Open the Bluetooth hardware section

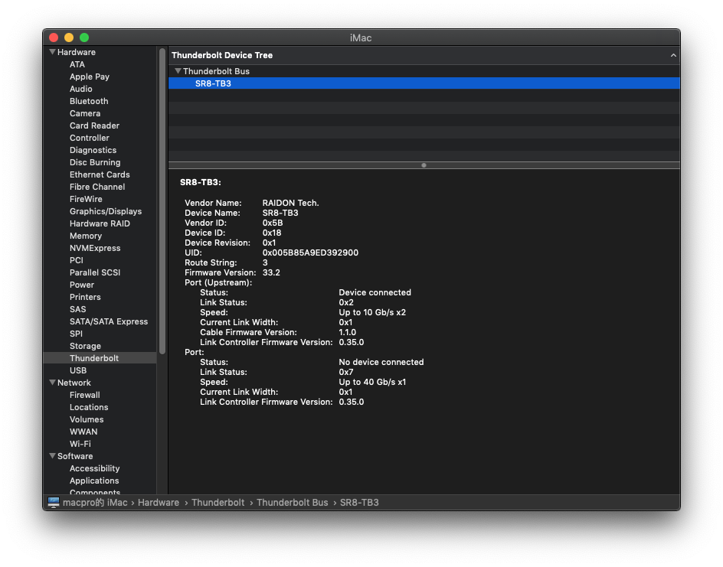pos(89,101)
